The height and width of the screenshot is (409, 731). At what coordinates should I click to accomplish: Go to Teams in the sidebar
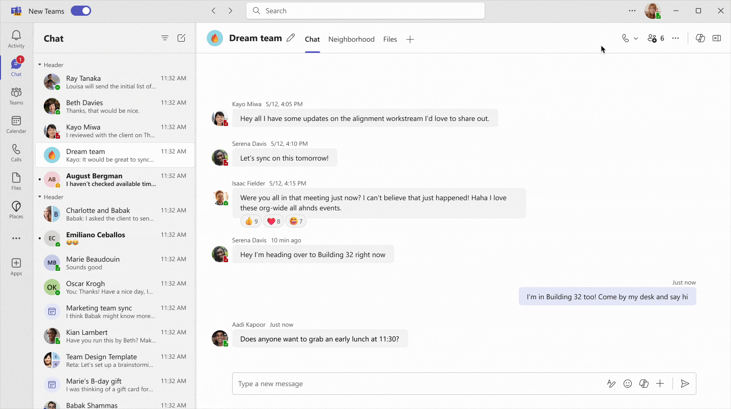[16, 96]
